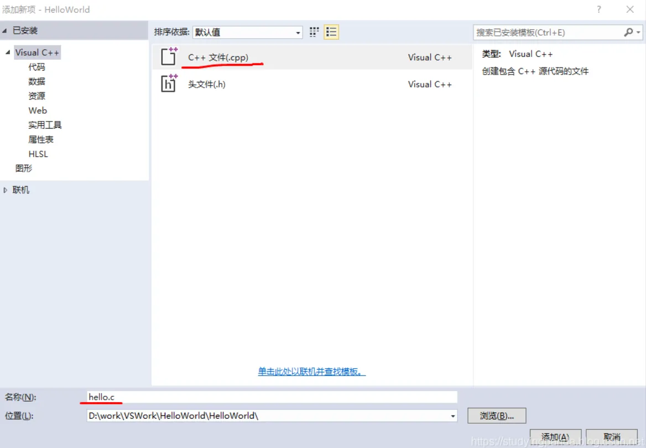Select the C++ 文件(.cpp) template

point(312,57)
